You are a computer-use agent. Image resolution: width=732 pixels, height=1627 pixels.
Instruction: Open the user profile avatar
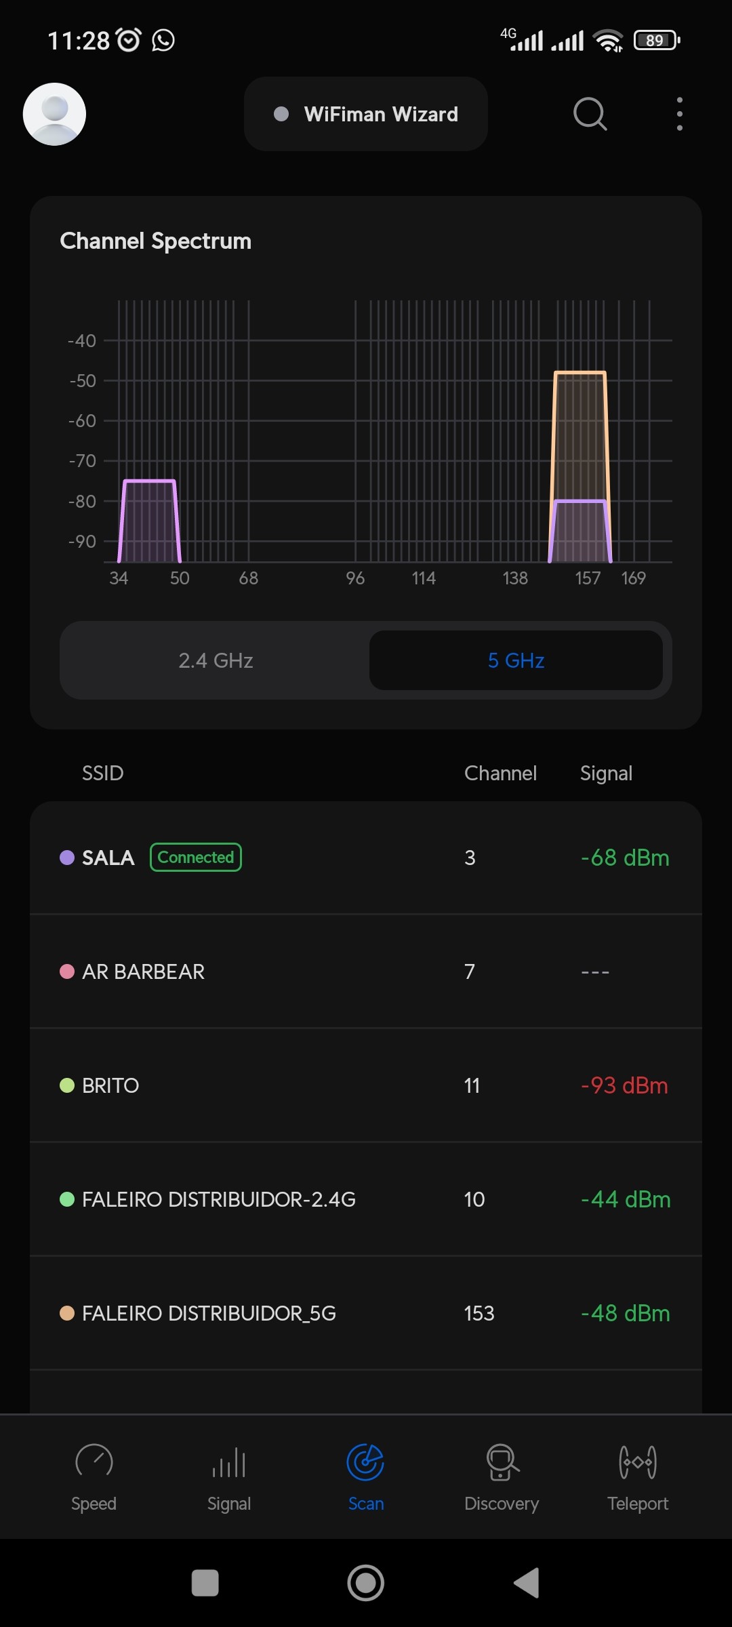pos(54,114)
